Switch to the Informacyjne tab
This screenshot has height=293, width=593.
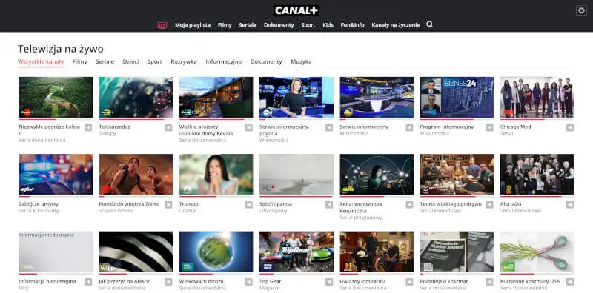click(224, 61)
